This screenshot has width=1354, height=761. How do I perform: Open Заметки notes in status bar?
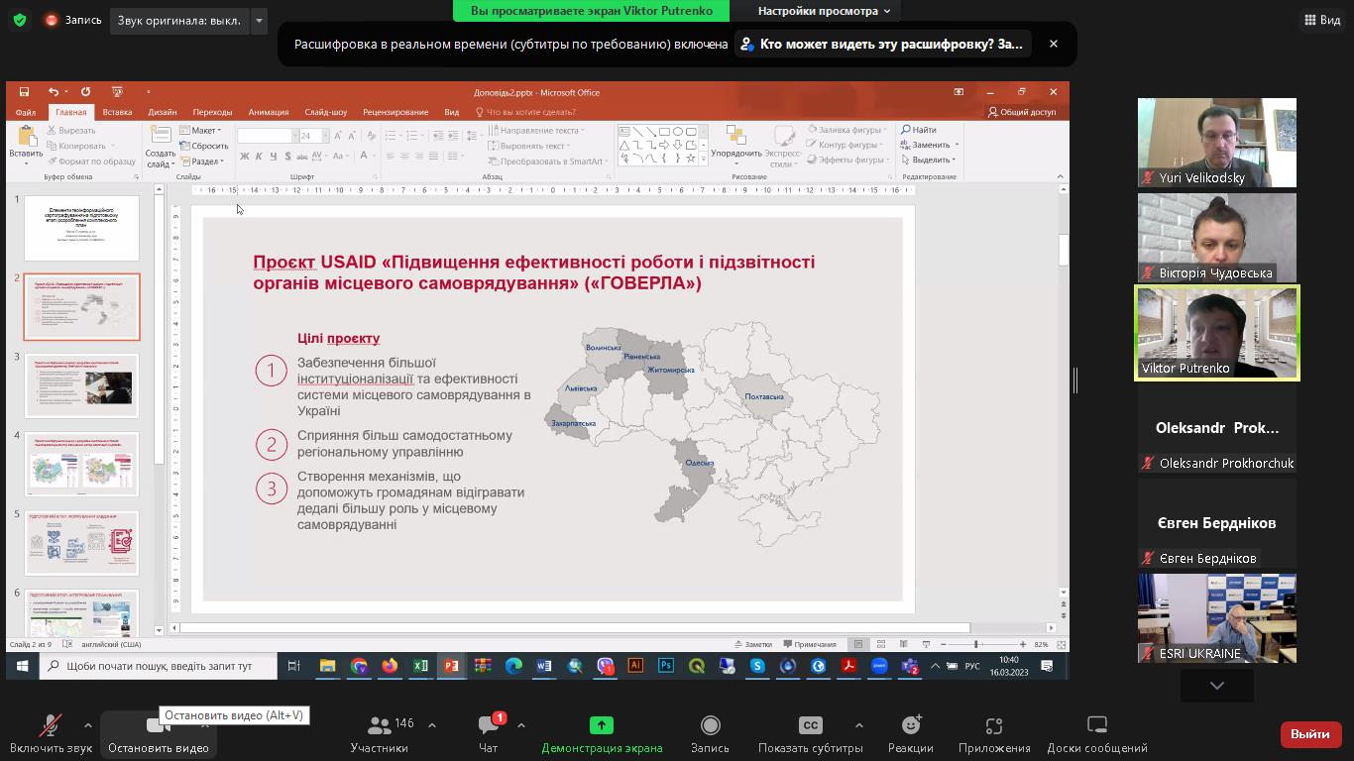(752, 644)
